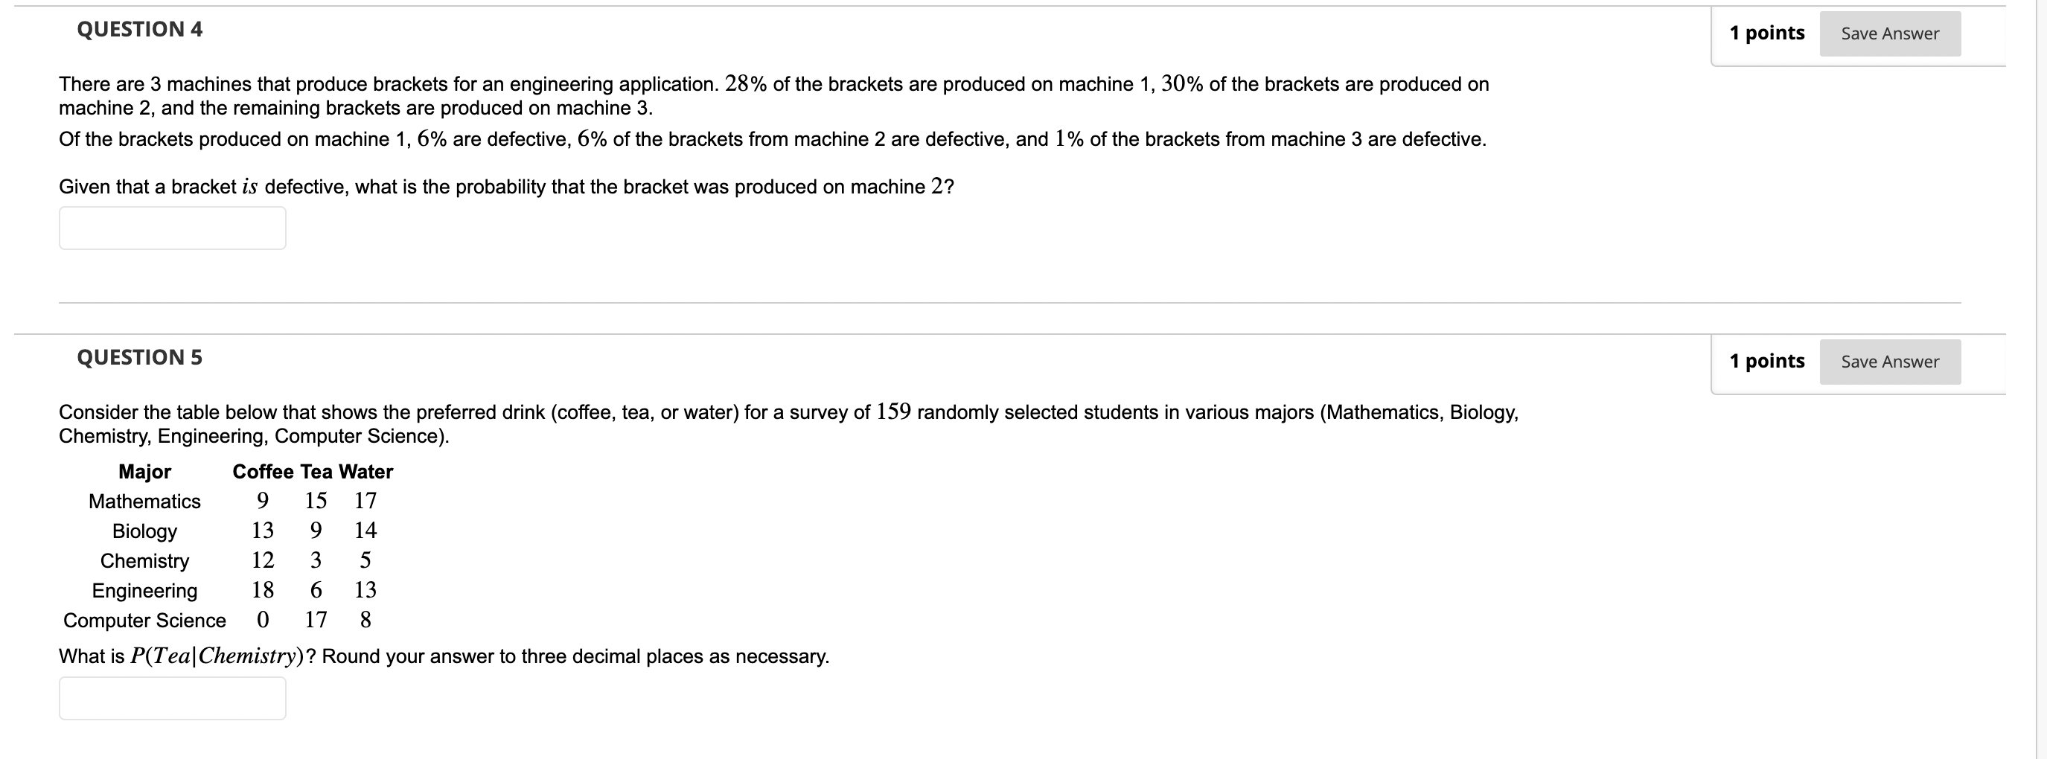This screenshot has height=759, width=2047.
Task: Click Save Answer for Question 5
Action: [1890, 361]
